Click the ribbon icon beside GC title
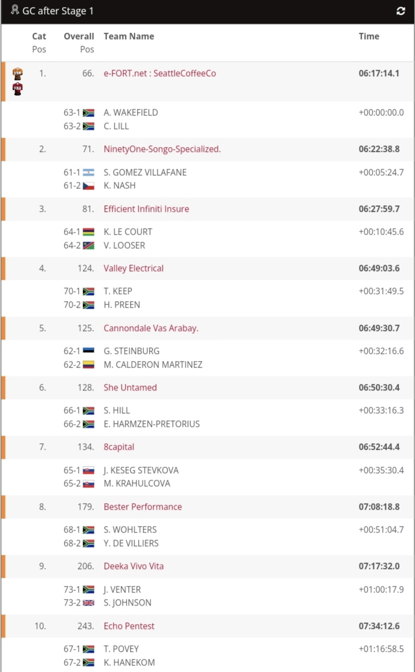 15,10
